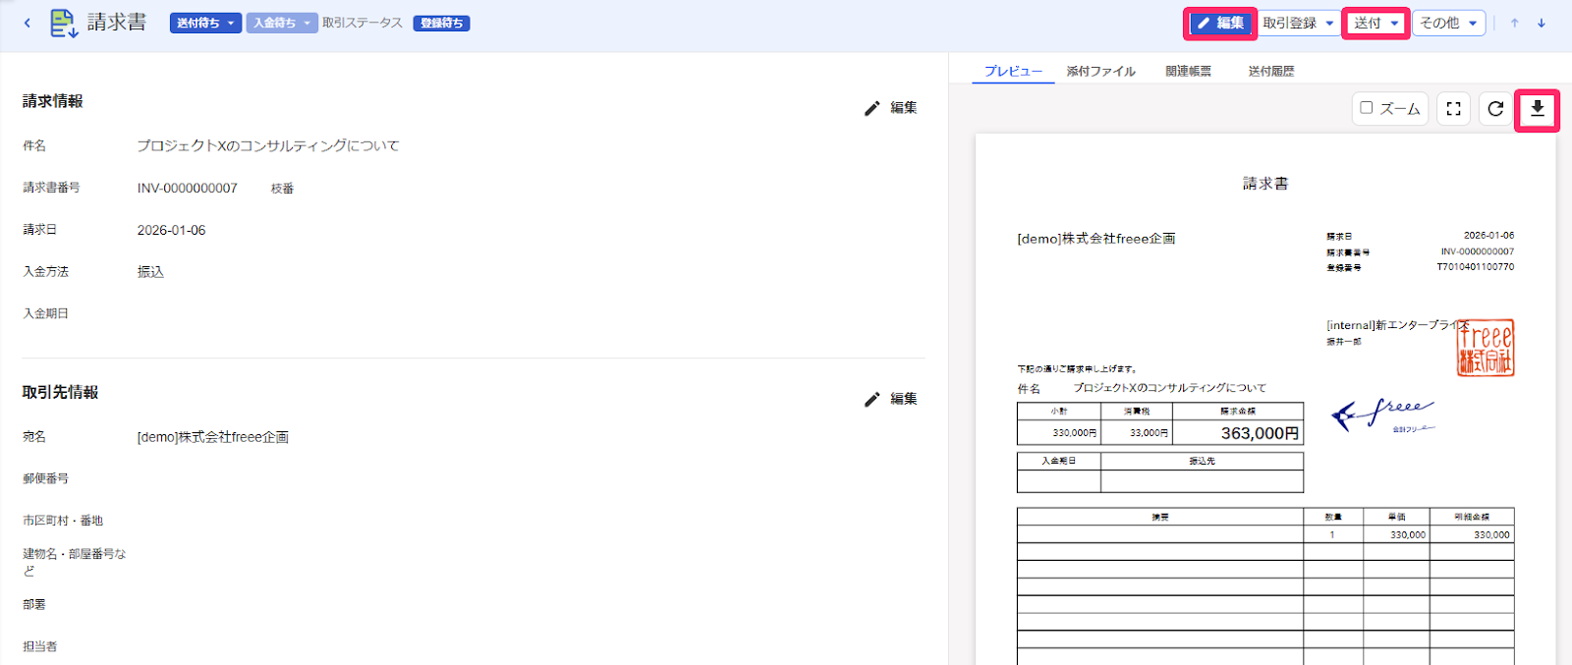
Task: Open preview in fullscreen
Action: tap(1453, 109)
